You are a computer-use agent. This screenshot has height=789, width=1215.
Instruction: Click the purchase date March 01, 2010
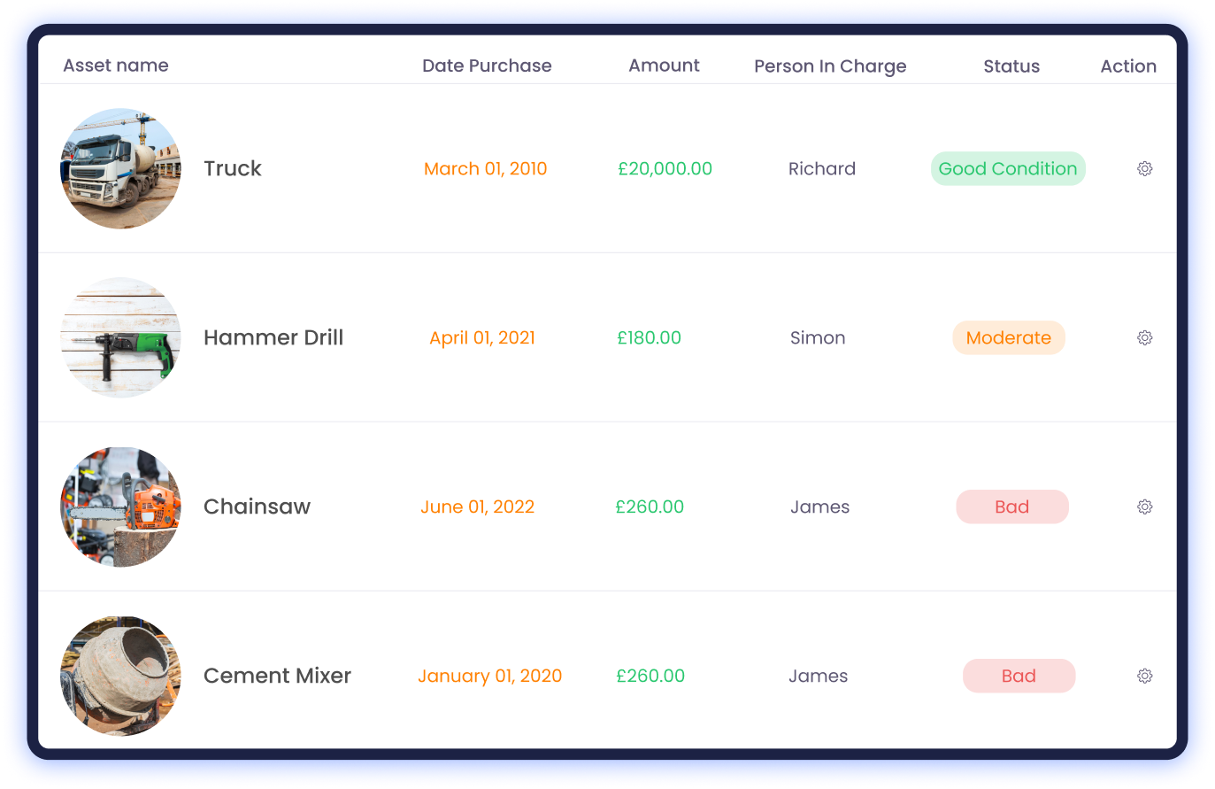pos(485,168)
